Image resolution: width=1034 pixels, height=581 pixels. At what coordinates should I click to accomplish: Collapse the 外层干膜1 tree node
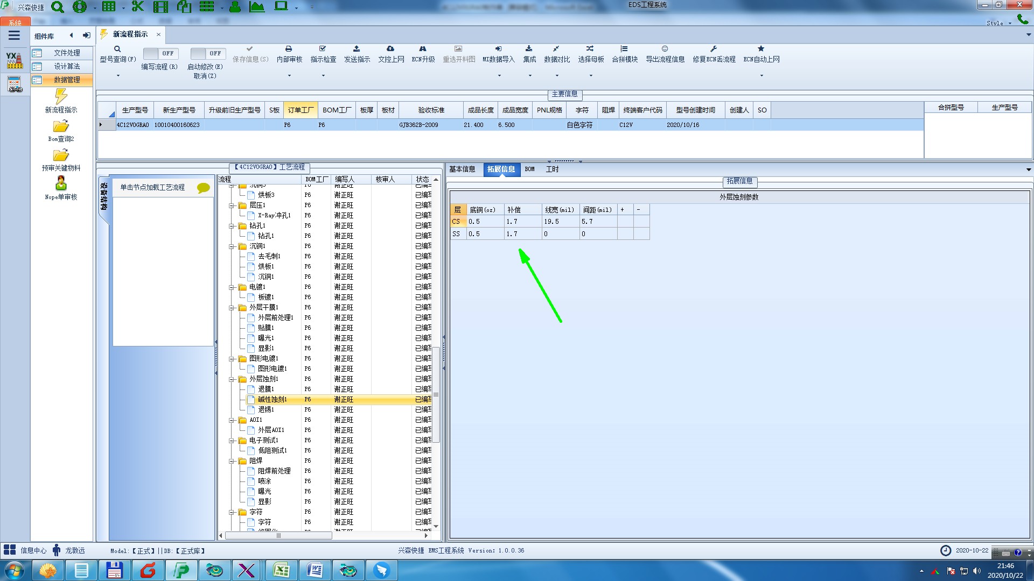pyautogui.click(x=232, y=308)
